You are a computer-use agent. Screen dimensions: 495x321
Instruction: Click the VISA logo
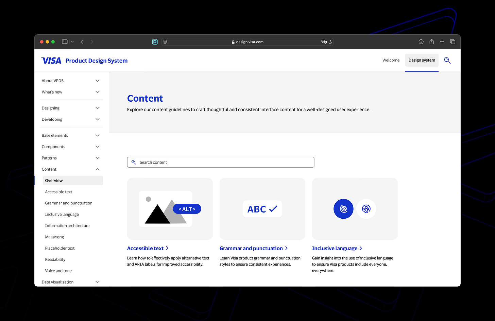[51, 61]
